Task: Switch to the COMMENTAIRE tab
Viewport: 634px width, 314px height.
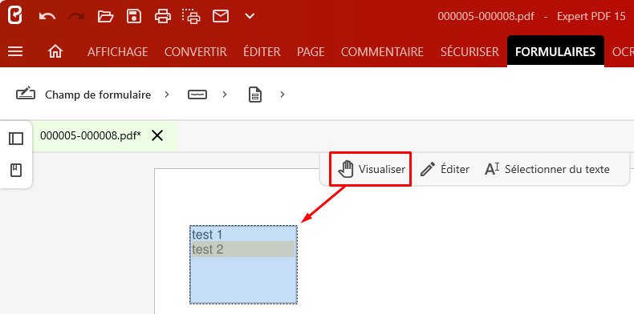Action: (382, 52)
